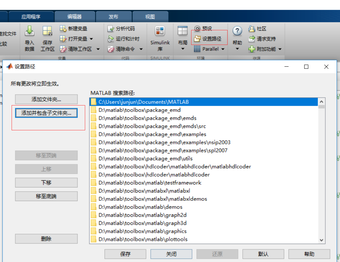Image resolution: width=340 pixels, height=262 pixels.
Task: Click the Open Variable (打开变量) icon
Action: 63,39
